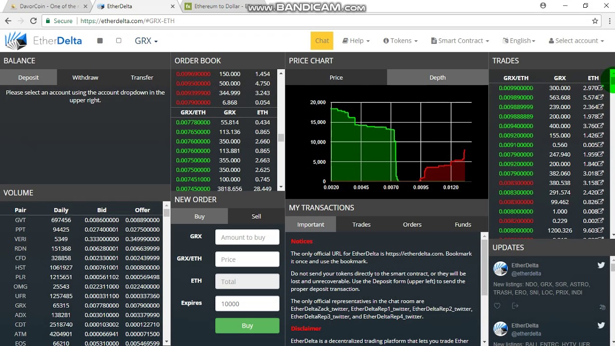Screen dimensions: 615x346
Task: Click the Amount to buy field
Action: 247,237
